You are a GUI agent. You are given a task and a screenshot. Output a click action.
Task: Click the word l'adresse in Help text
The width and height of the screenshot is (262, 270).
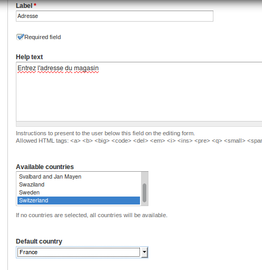(x=50, y=68)
